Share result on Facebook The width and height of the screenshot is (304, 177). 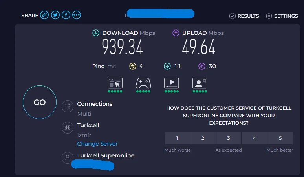[66, 15]
